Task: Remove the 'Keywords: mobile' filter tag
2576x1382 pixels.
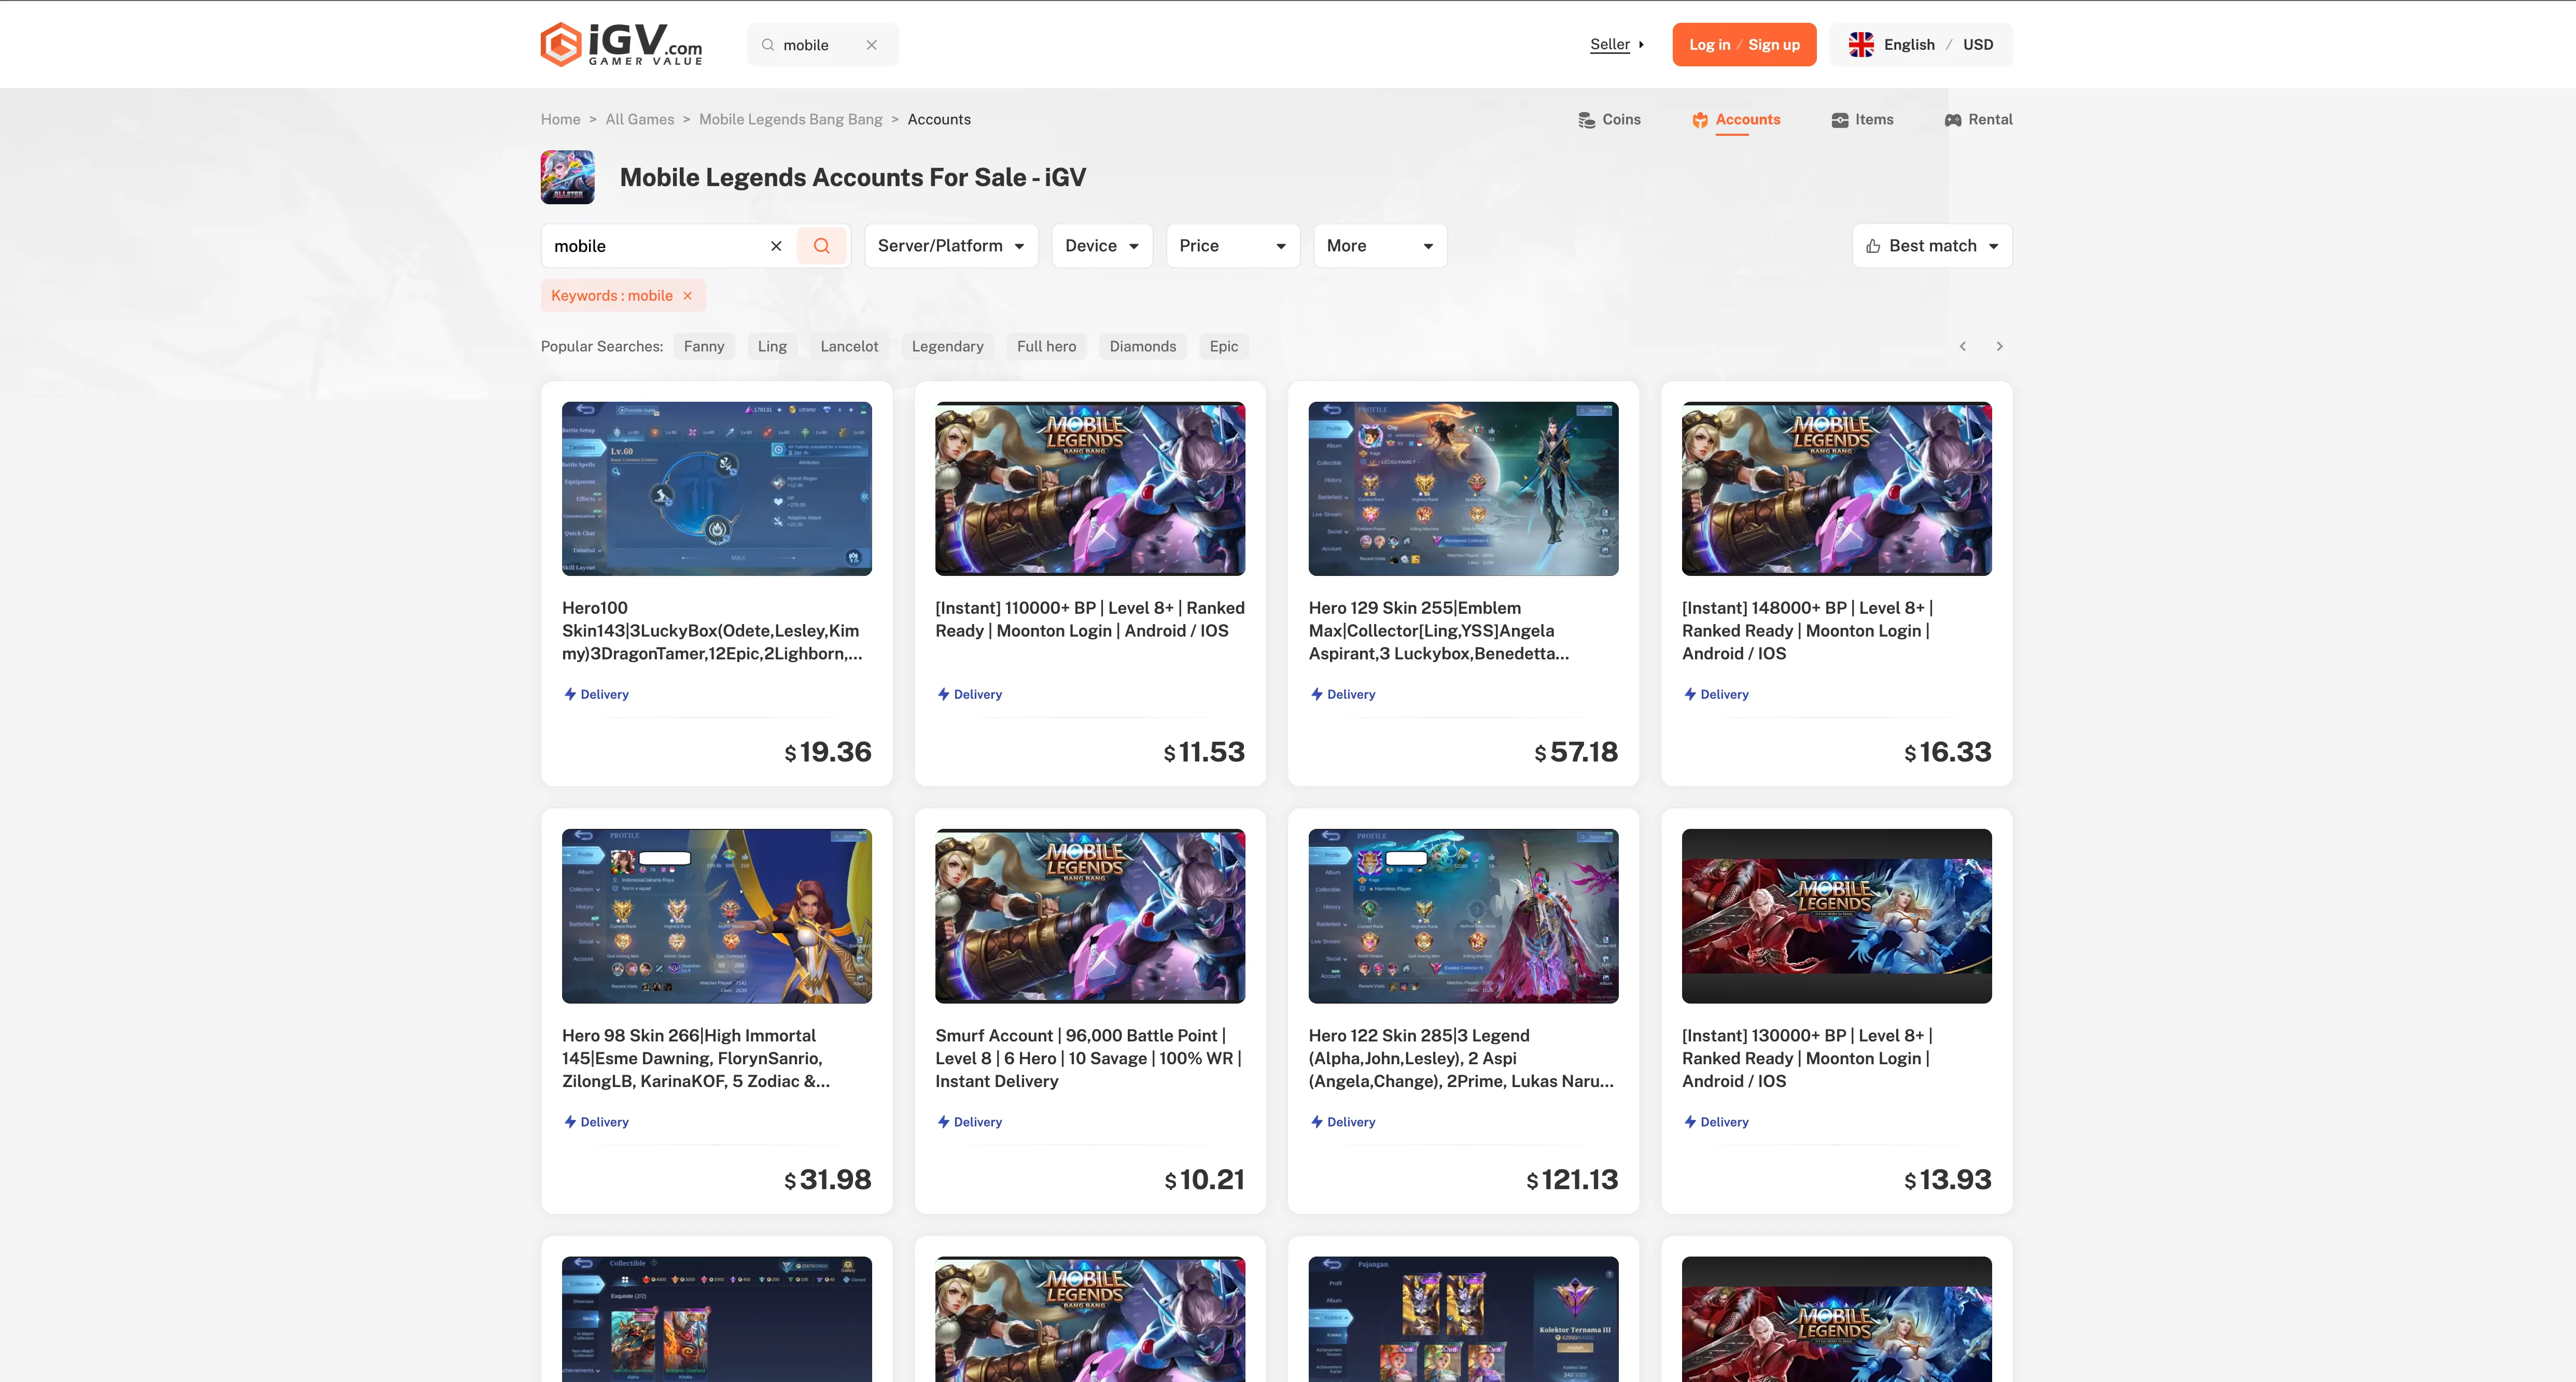Action: 688,296
